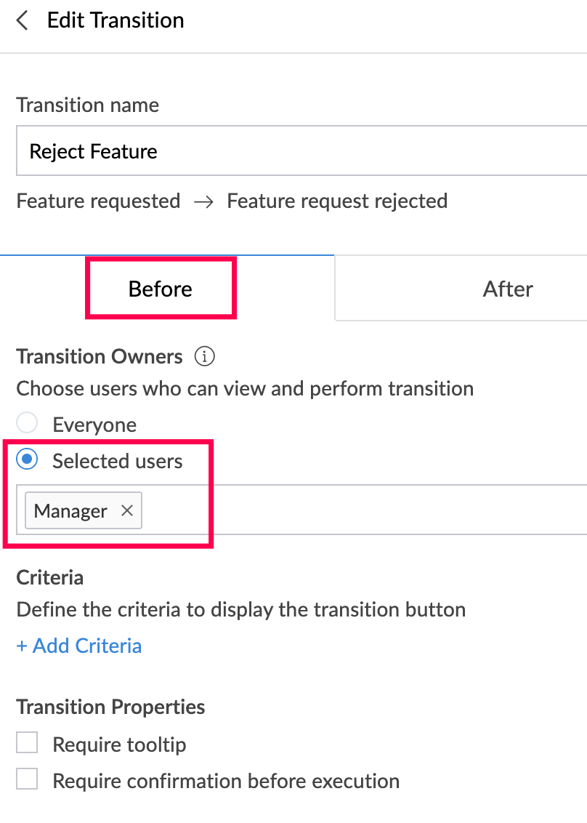Viewport: 587px width, 823px height.
Task: Choose the Selected users radio option
Action: pyautogui.click(x=27, y=460)
